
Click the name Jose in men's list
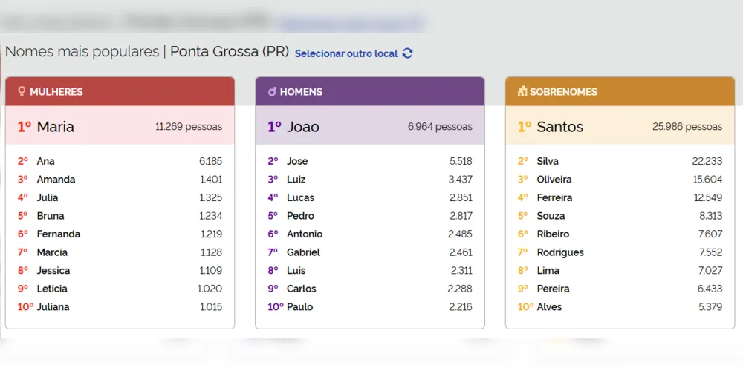pyautogui.click(x=297, y=161)
